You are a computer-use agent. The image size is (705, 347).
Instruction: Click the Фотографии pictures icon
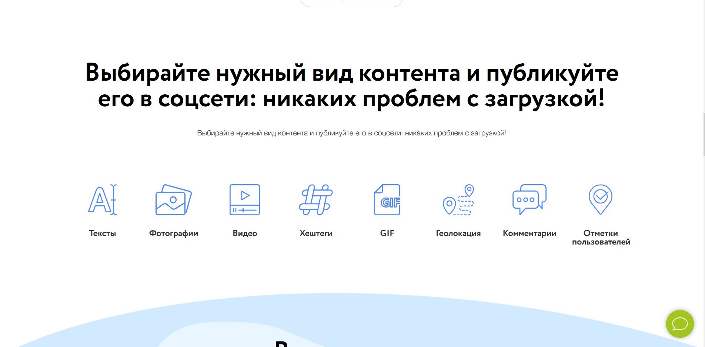click(173, 200)
